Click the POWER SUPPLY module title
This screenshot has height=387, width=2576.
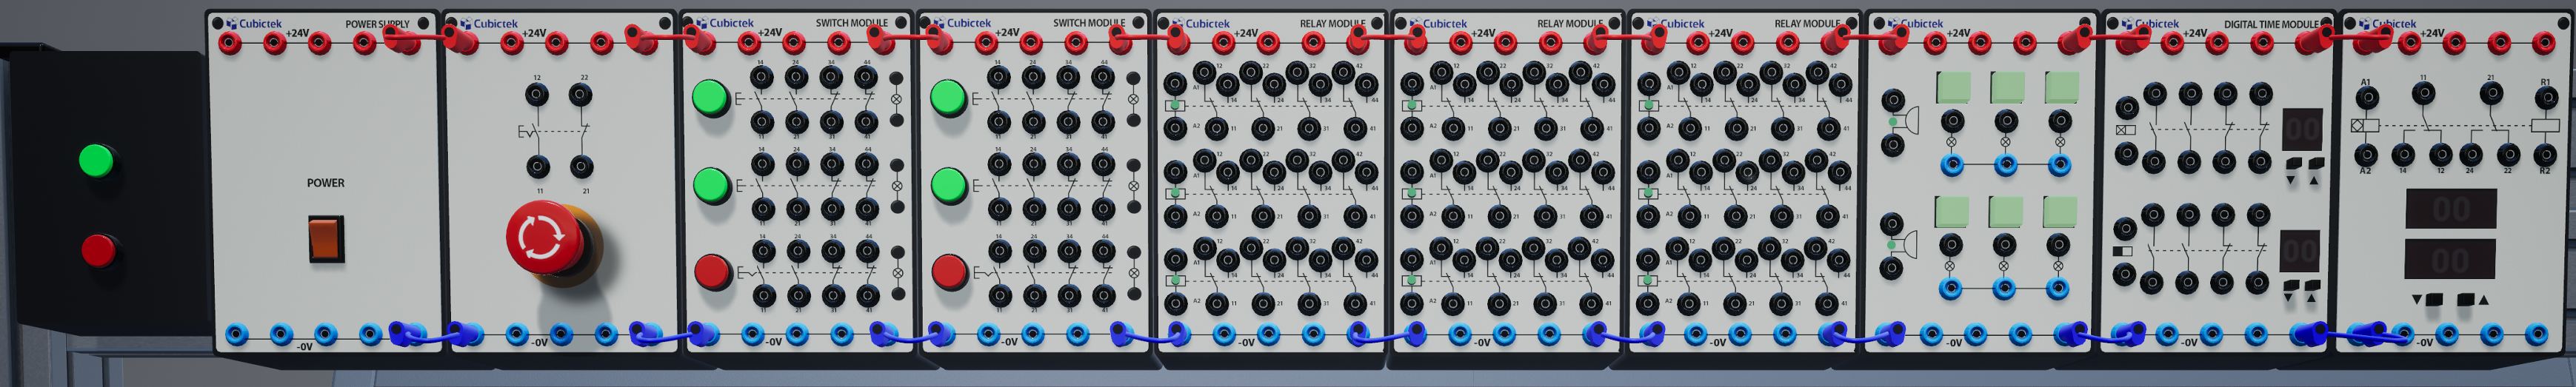pos(377,24)
